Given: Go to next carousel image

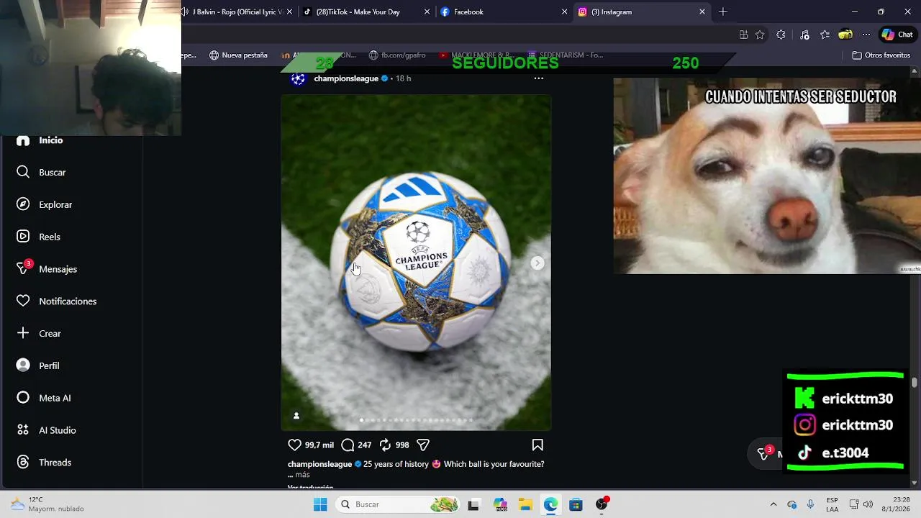Looking at the screenshot, I should [537, 263].
